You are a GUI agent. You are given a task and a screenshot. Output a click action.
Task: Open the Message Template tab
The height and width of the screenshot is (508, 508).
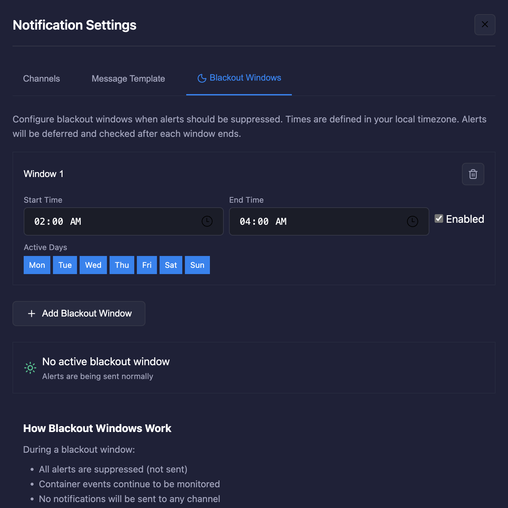pos(128,79)
